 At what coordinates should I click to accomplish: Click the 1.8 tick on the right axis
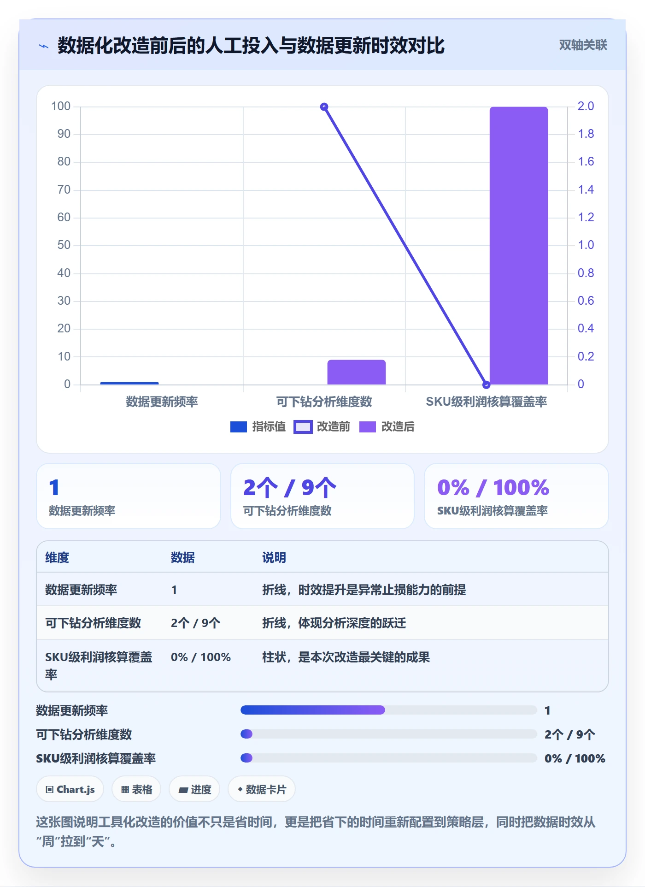click(x=586, y=134)
